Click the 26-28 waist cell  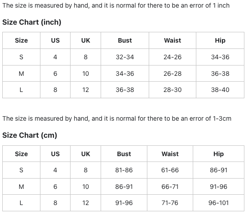(x=173, y=74)
